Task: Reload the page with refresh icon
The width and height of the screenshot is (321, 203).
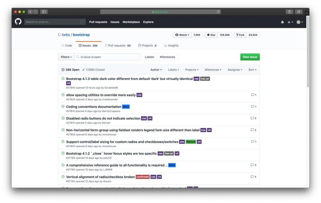Action: (218, 12)
